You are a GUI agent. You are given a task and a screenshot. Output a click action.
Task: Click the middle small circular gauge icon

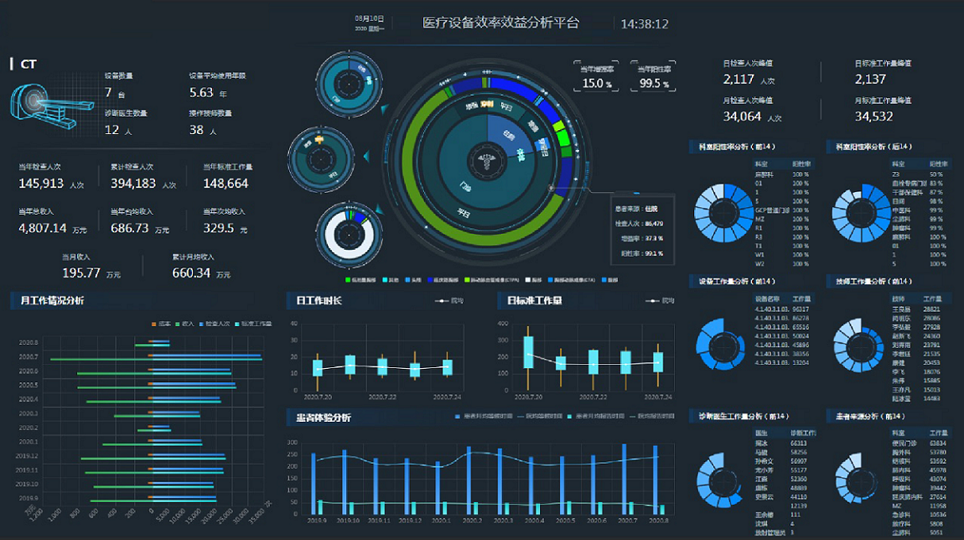323,161
